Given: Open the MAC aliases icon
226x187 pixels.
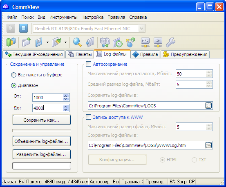Looking at the screenshot, I should point(145,42).
